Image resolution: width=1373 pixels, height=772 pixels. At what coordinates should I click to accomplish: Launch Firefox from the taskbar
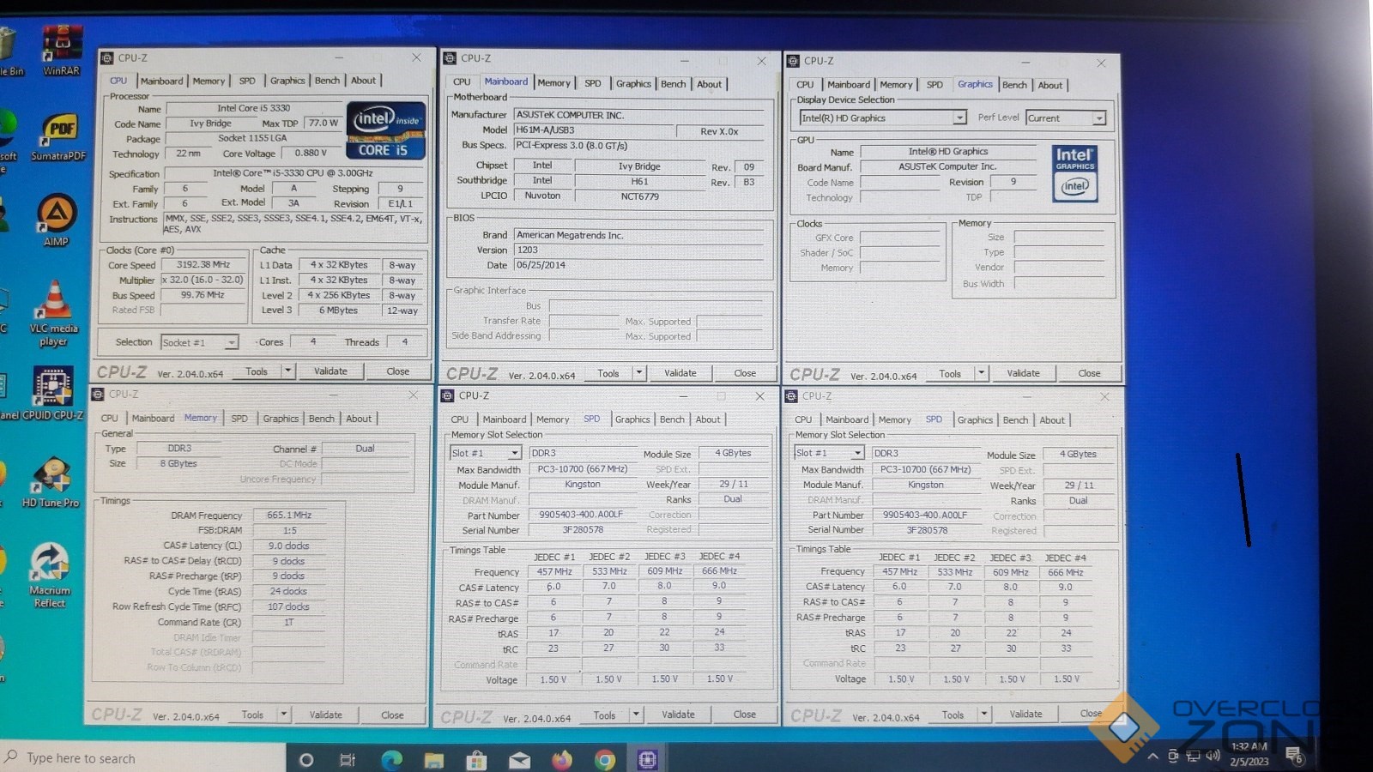(562, 759)
